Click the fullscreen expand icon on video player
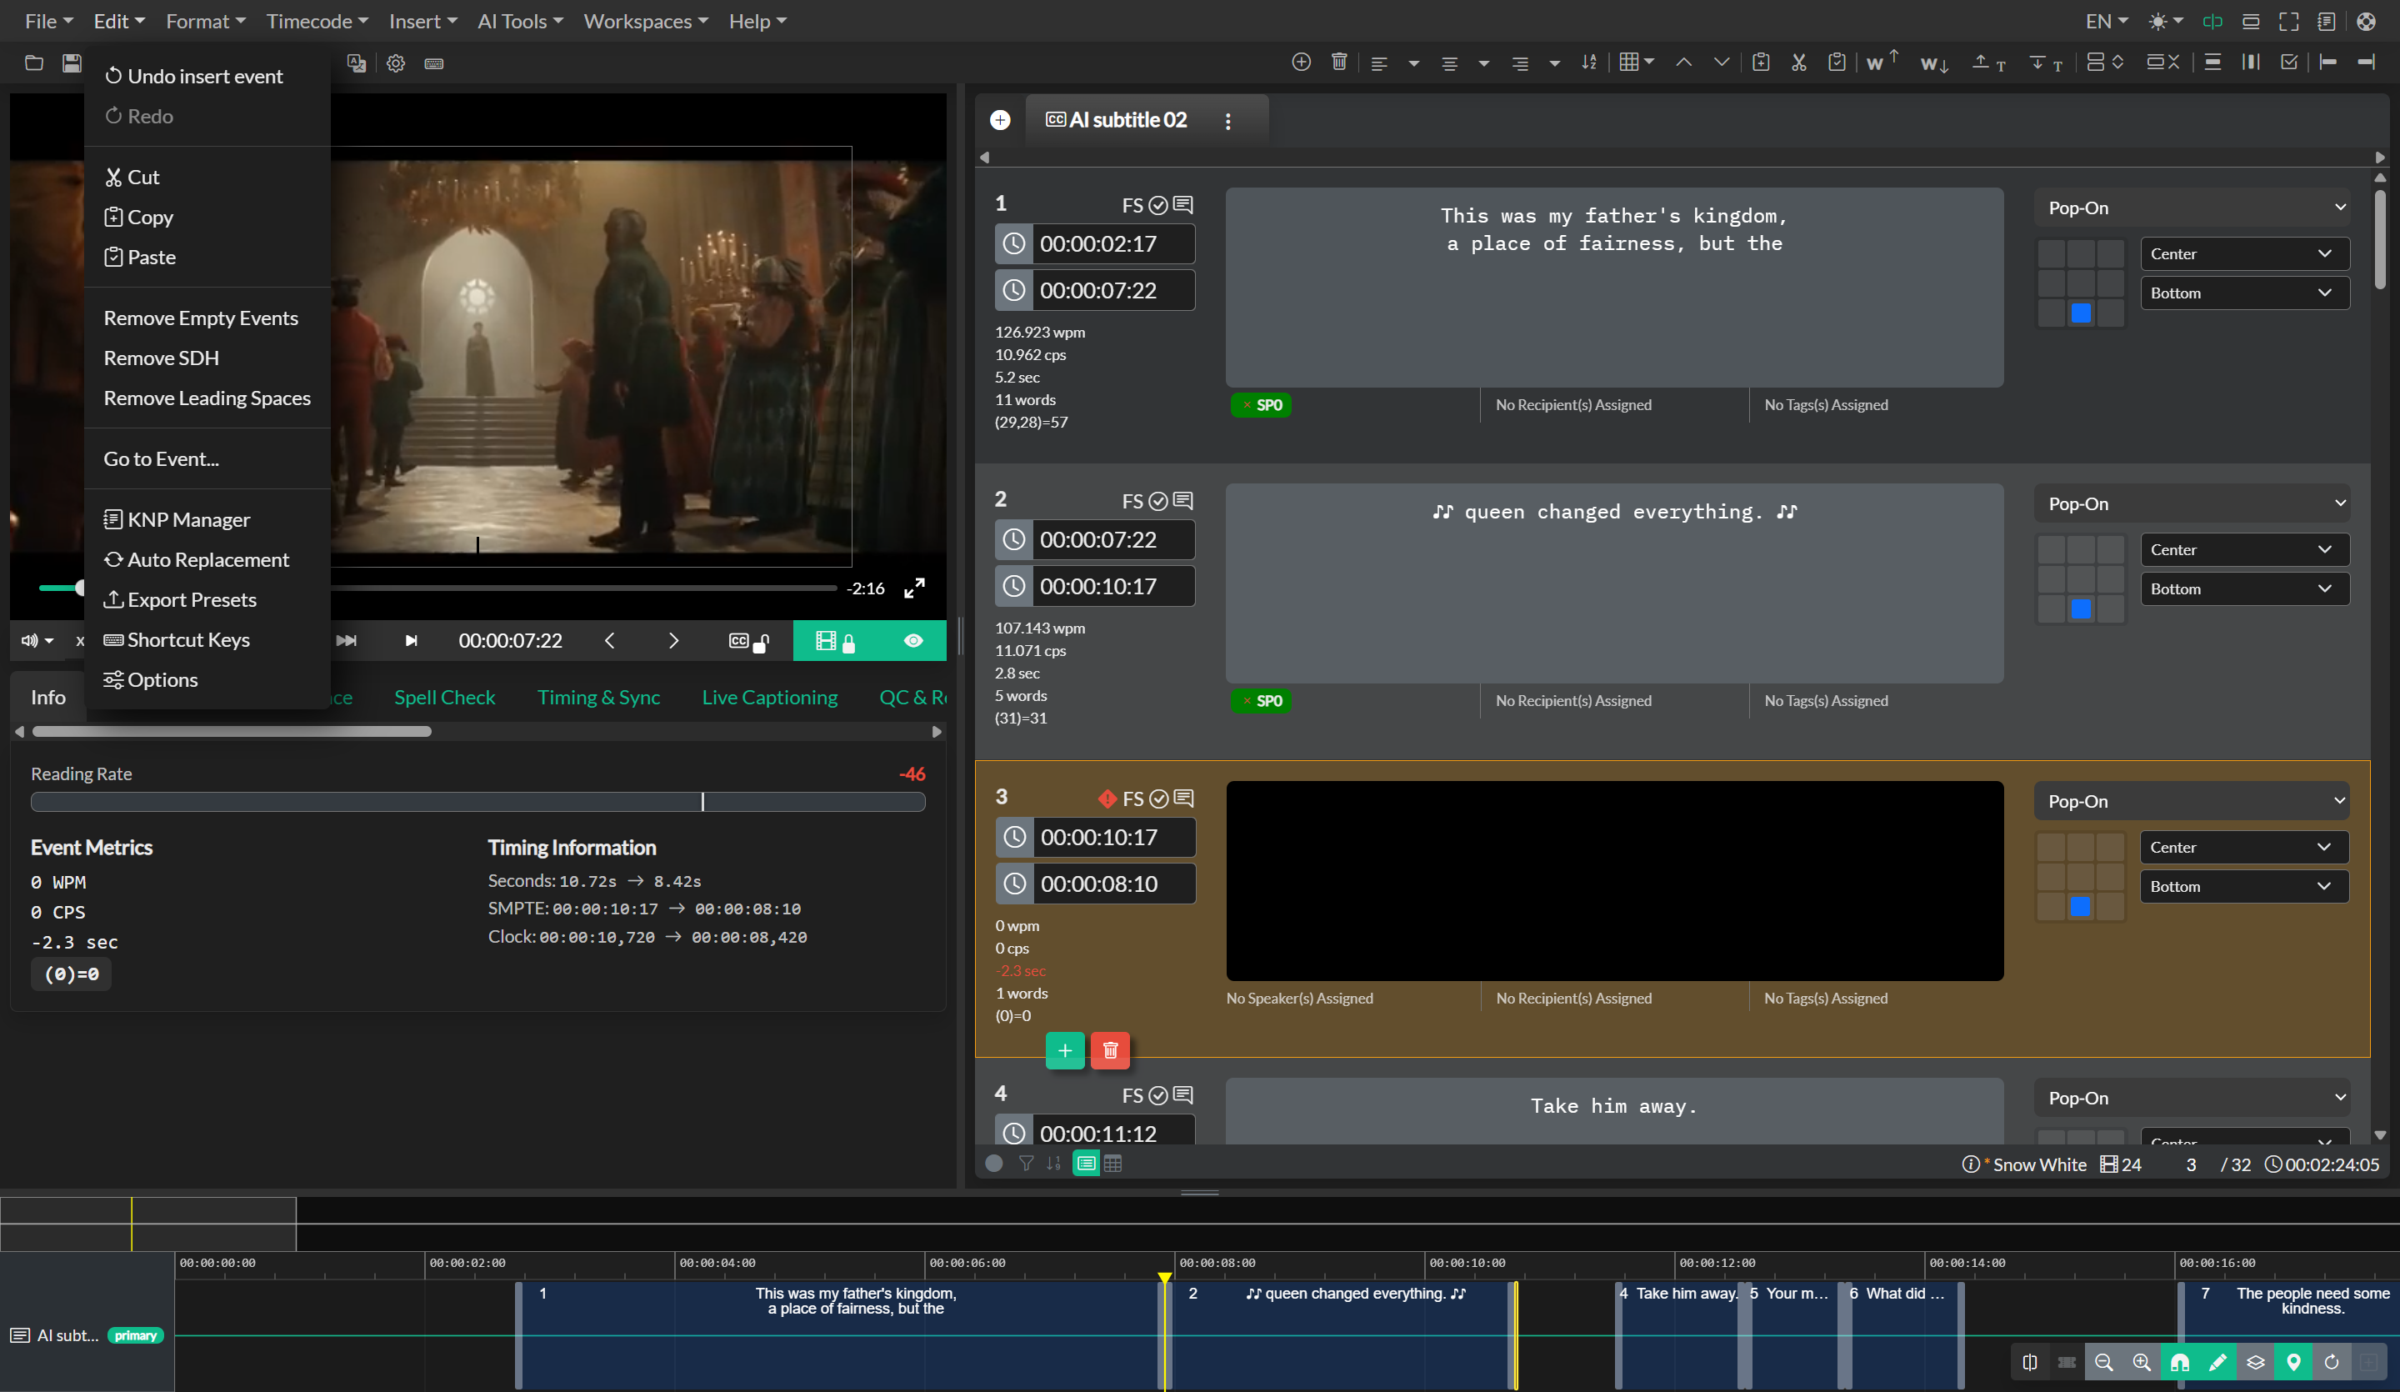This screenshot has width=2400, height=1392. pos(914,588)
